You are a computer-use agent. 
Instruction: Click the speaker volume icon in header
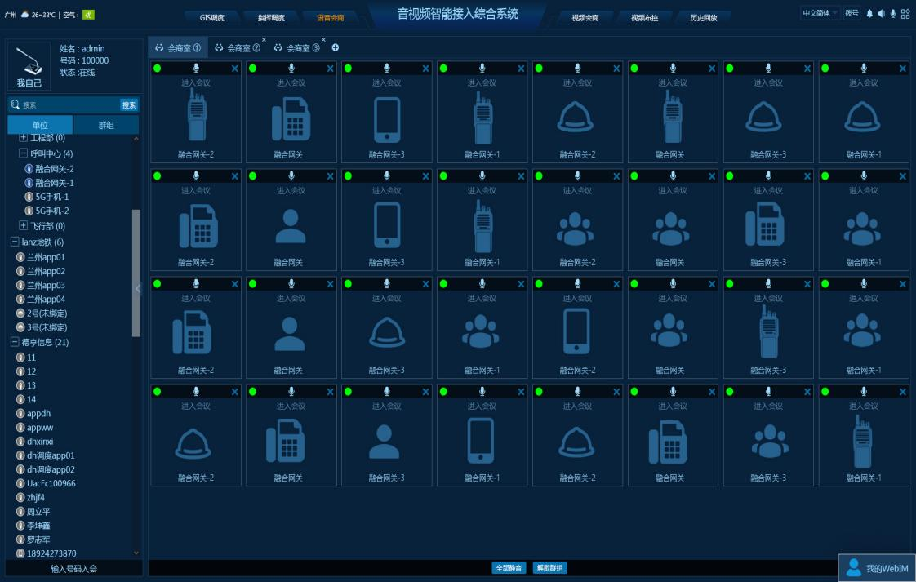coord(881,14)
